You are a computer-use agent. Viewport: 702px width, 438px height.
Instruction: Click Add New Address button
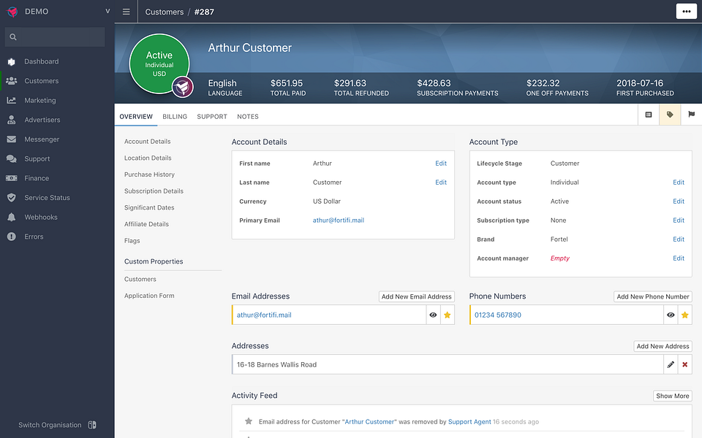663,346
